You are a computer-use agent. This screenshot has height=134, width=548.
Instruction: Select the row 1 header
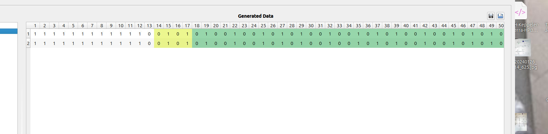[28, 34]
